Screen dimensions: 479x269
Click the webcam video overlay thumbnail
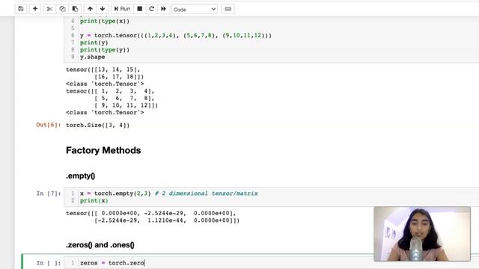[422, 234]
